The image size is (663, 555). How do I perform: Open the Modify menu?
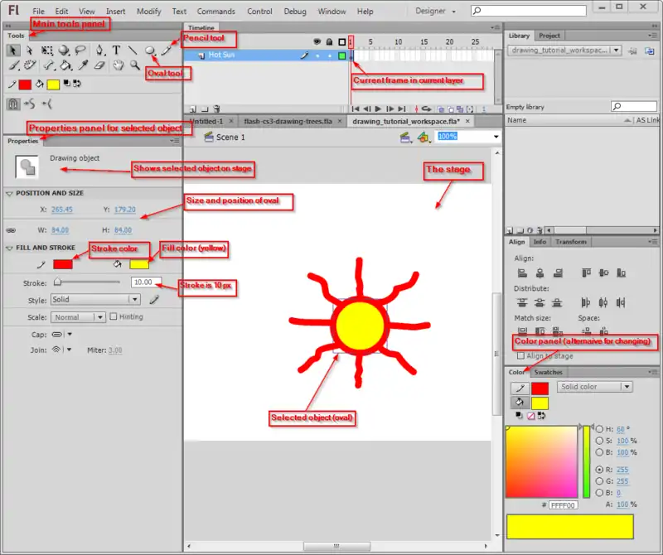pos(149,12)
